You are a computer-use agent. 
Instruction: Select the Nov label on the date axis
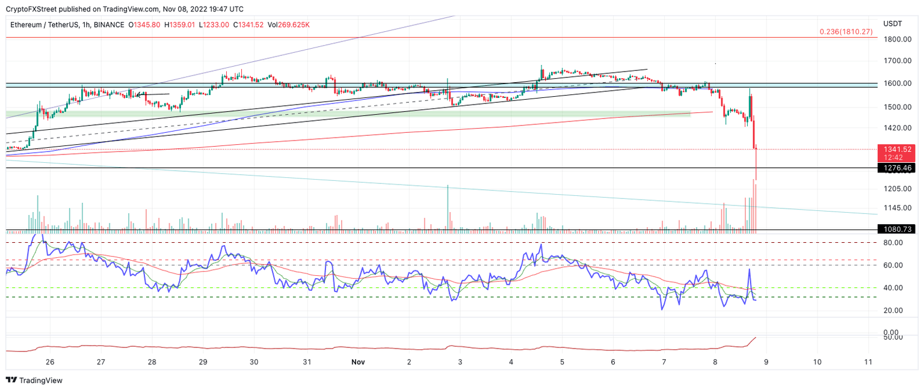[x=359, y=362]
